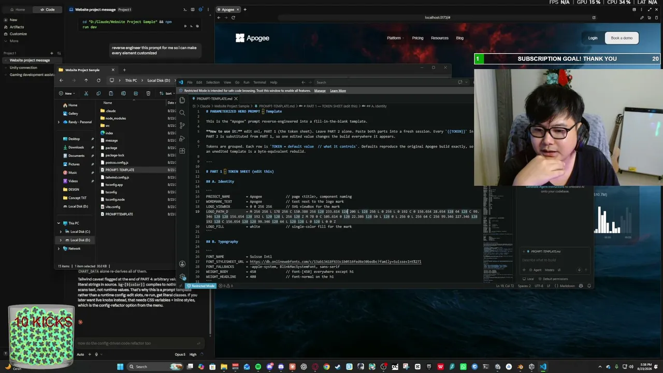Open Pricing on the Apogee navbar
This screenshot has height=373, width=663.
[417, 38]
